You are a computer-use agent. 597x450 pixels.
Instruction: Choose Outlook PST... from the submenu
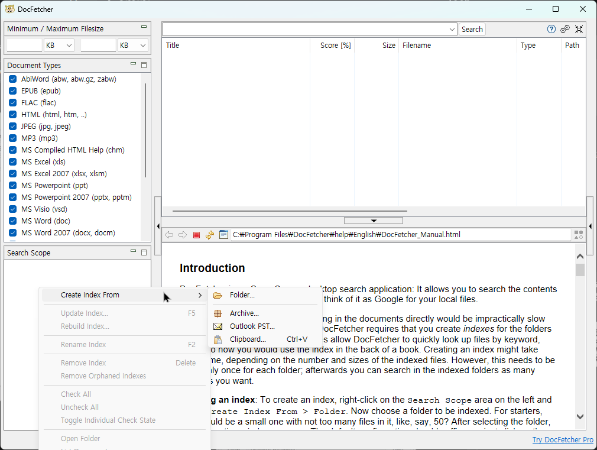(x=252, y=326)
